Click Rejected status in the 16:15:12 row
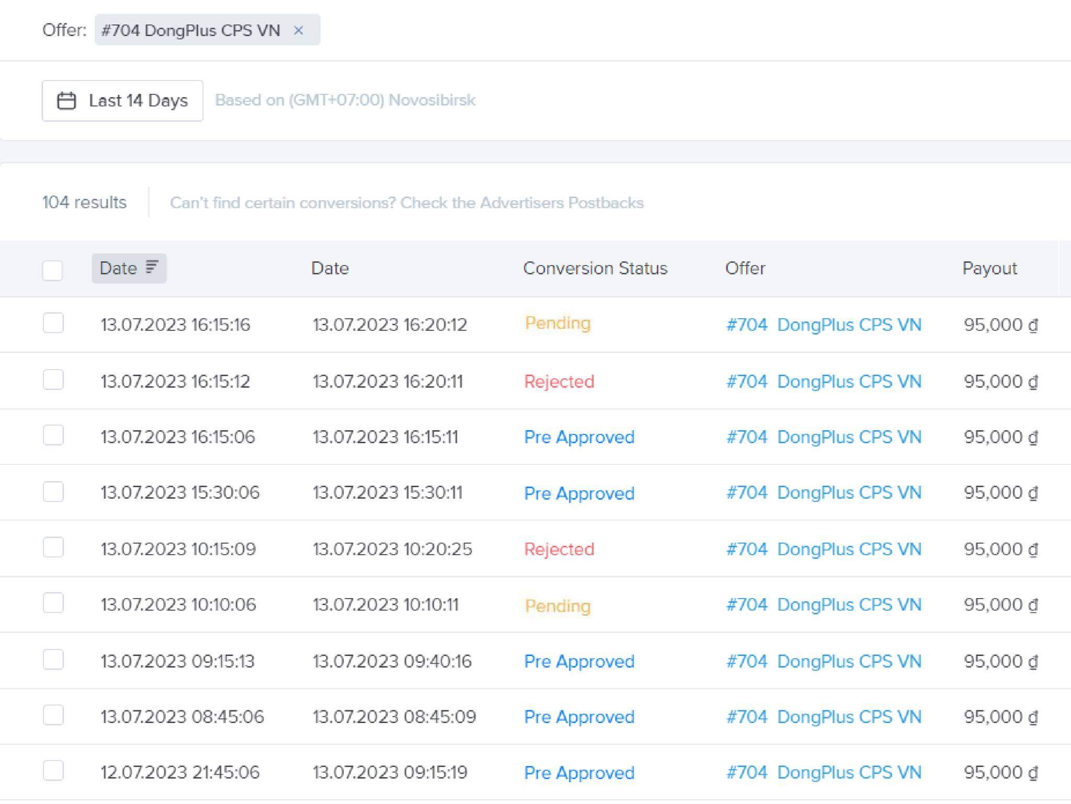Screen dimensions: 1071x804 (559, 382)
